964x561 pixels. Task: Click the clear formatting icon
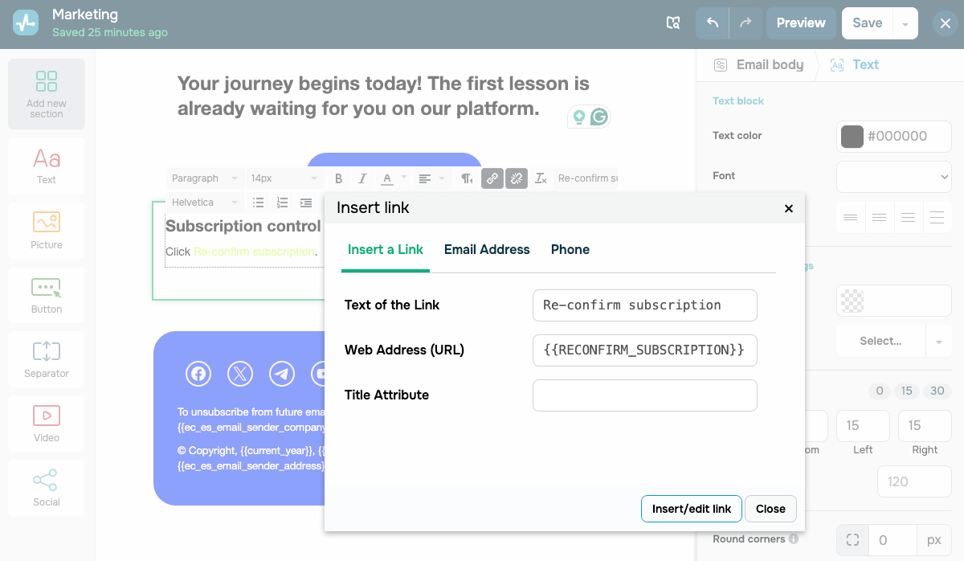point(541,178)
